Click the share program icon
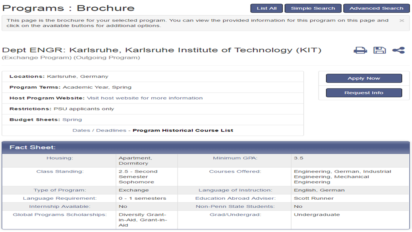This screenshot has height=232, width=412. point(399,50)
